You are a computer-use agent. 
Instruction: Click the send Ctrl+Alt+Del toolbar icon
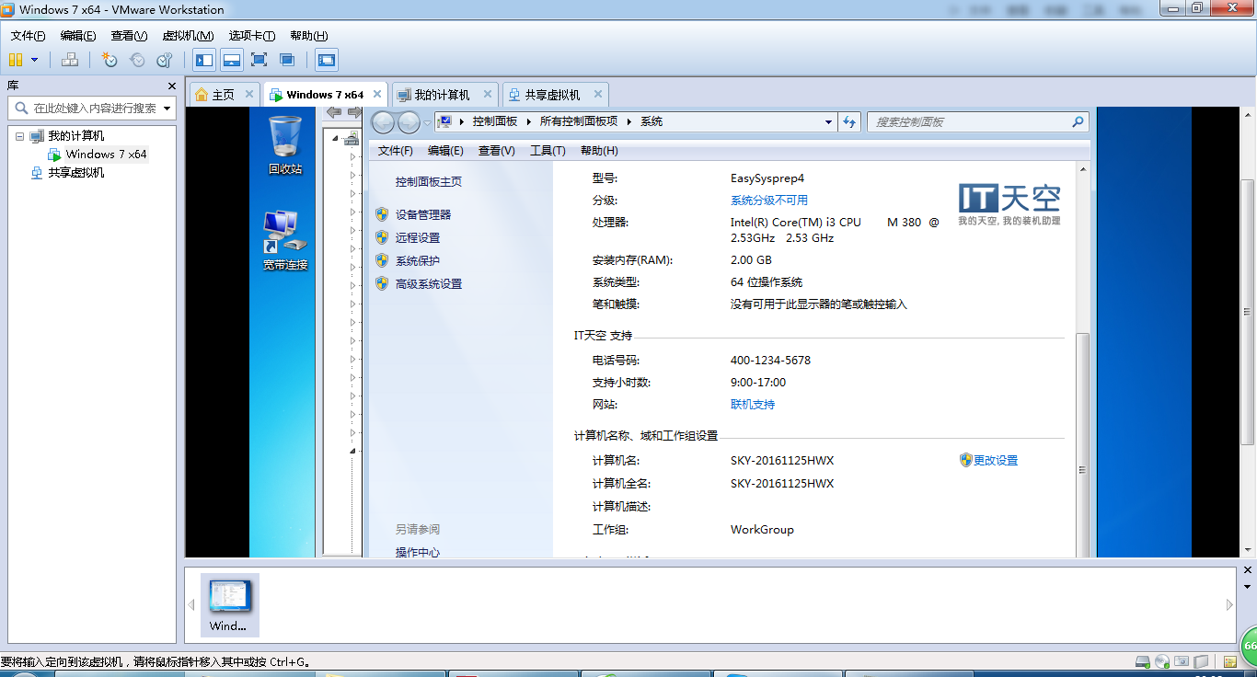click(x=70, y=60)
